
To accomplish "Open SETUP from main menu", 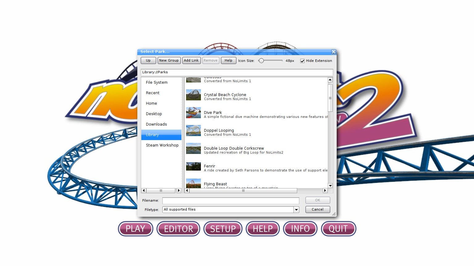I will pyautogui.click(x=223, y=229).
